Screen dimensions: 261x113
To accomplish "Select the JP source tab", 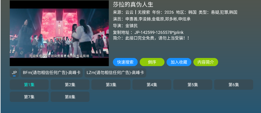I will pos(14,73).
